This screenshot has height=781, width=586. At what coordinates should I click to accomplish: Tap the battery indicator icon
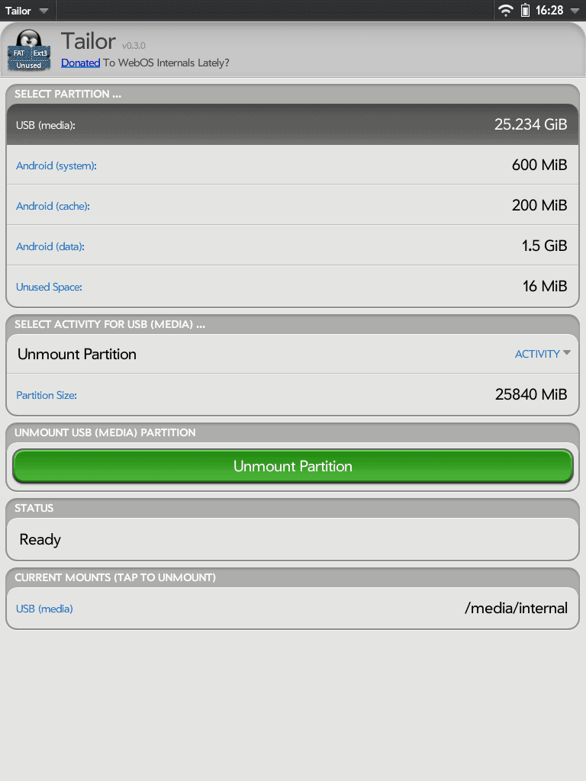coord(525,10)
